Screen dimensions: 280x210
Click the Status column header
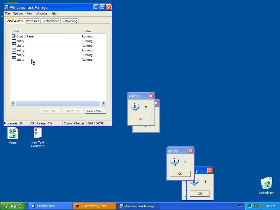click(x=93, y=31)
